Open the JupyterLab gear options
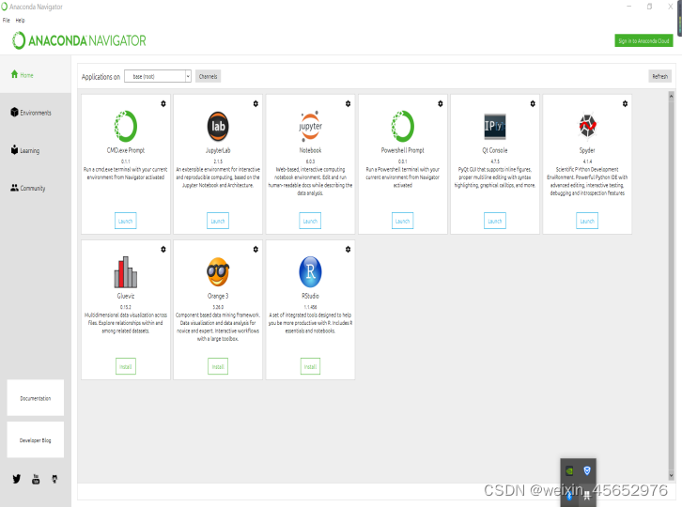This screenshot has width=682, height=507. (256, 103)
